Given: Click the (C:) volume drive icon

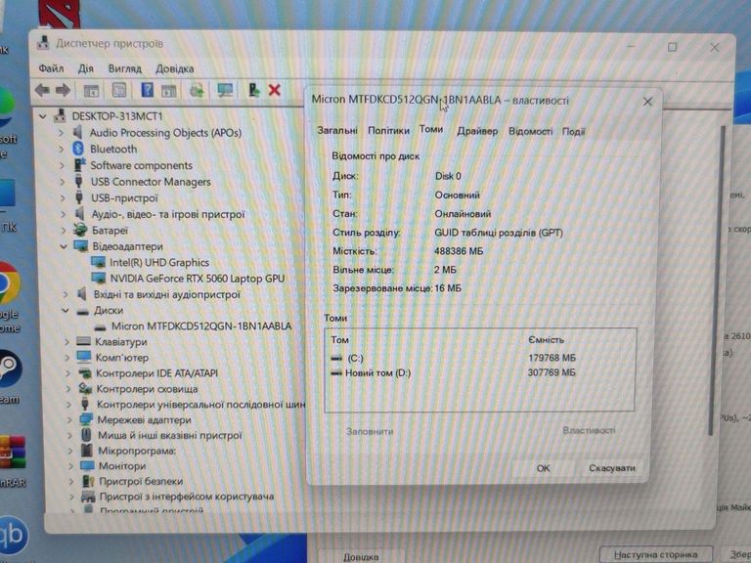Looking at the screenshot, I should click(x=336, y=358).
